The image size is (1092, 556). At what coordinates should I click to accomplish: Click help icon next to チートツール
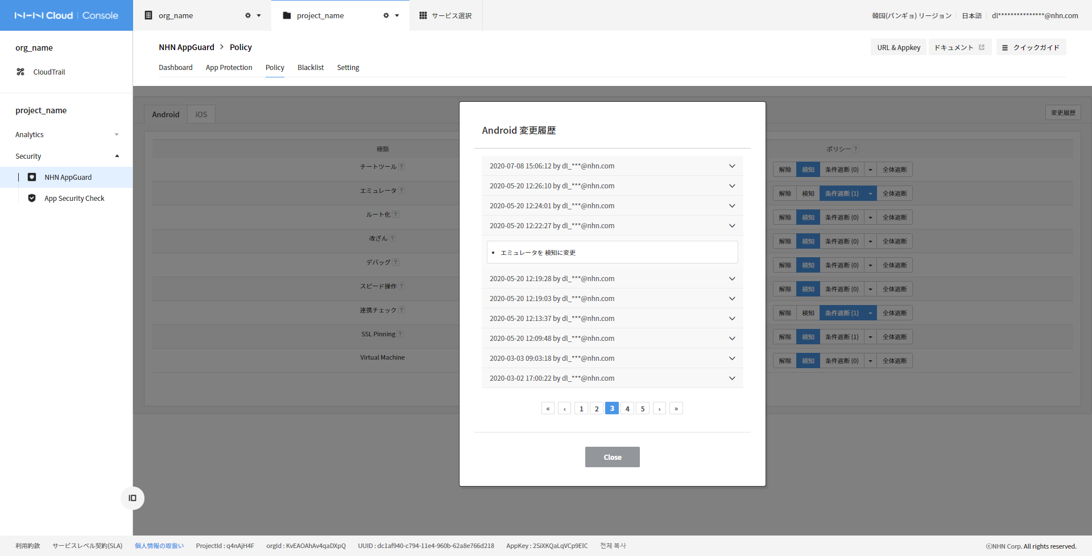coord(402,167)
